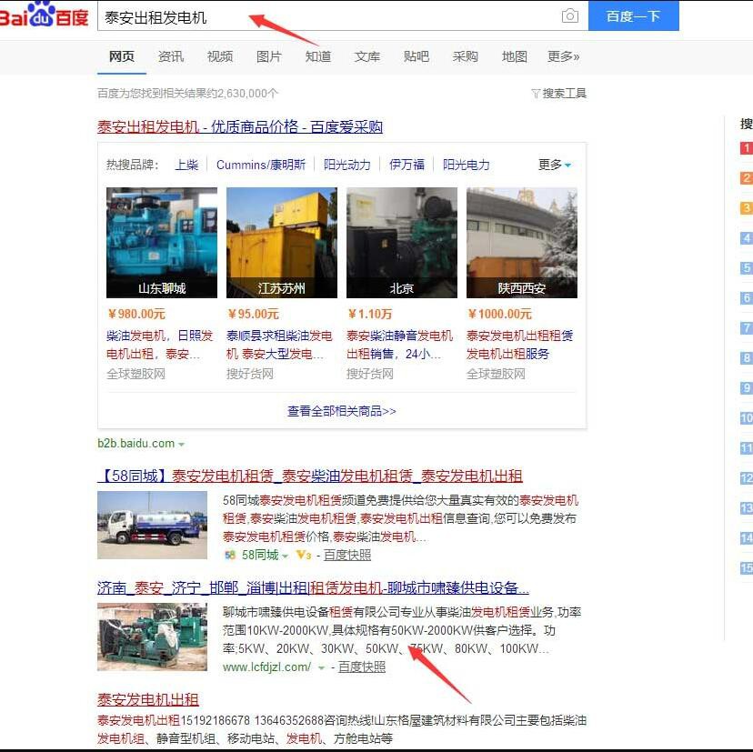753x752 pixels.
Task: Click the Baidu logo
Action: coord(44,15)
